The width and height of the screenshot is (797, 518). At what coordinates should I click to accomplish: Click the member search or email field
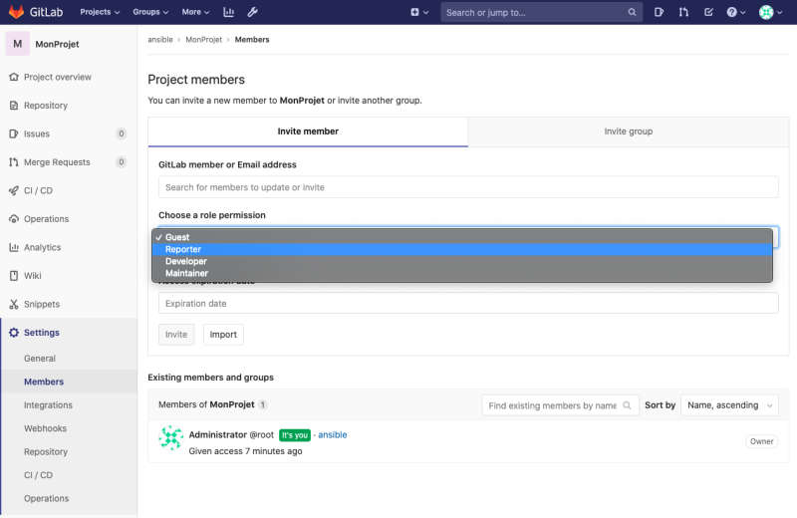click(x=468, y=187)
